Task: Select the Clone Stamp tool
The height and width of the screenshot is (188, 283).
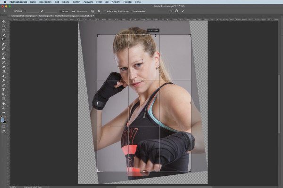Action: (3, 58)
